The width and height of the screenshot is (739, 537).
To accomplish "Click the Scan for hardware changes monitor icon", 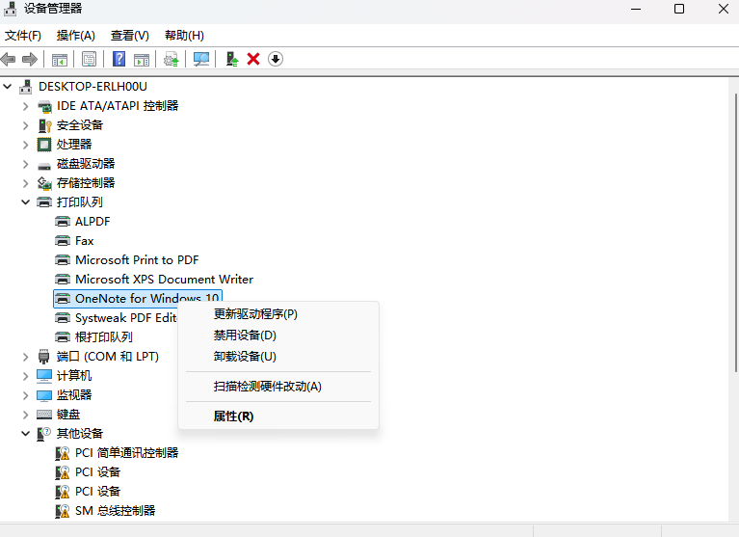I will (201, 60).
